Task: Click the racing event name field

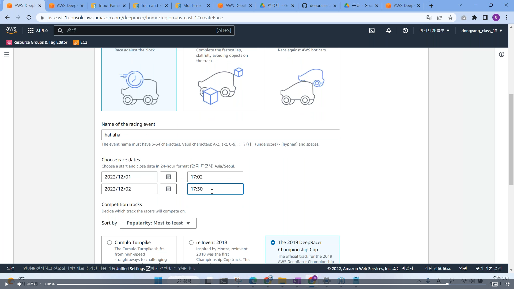Action: [x=220, y=135]
